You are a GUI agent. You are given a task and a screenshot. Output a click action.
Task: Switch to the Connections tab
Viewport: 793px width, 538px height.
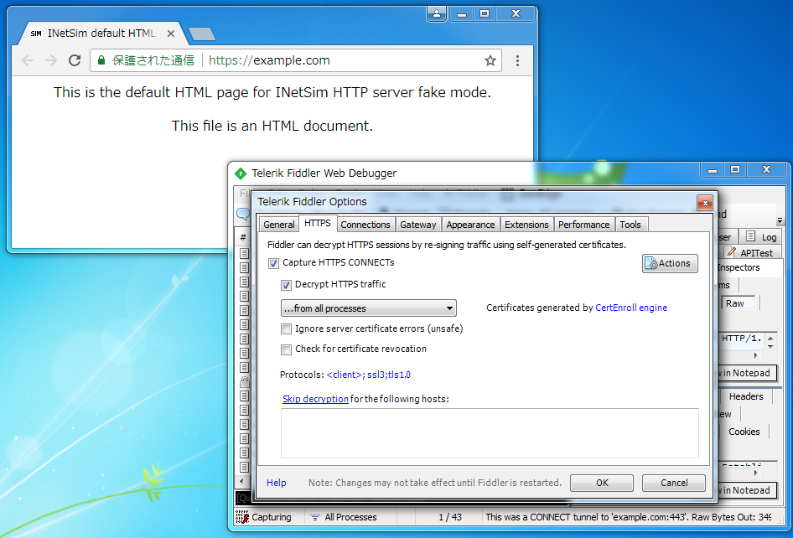(x=365, y=225)
